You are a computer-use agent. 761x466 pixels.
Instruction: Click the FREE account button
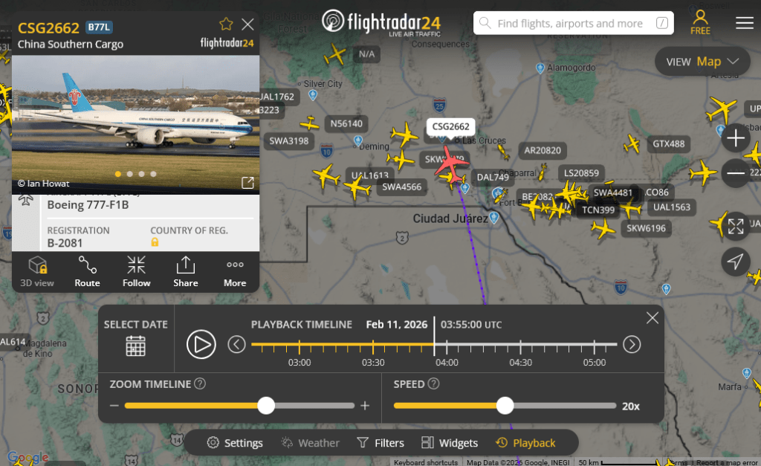pos(700,23)
